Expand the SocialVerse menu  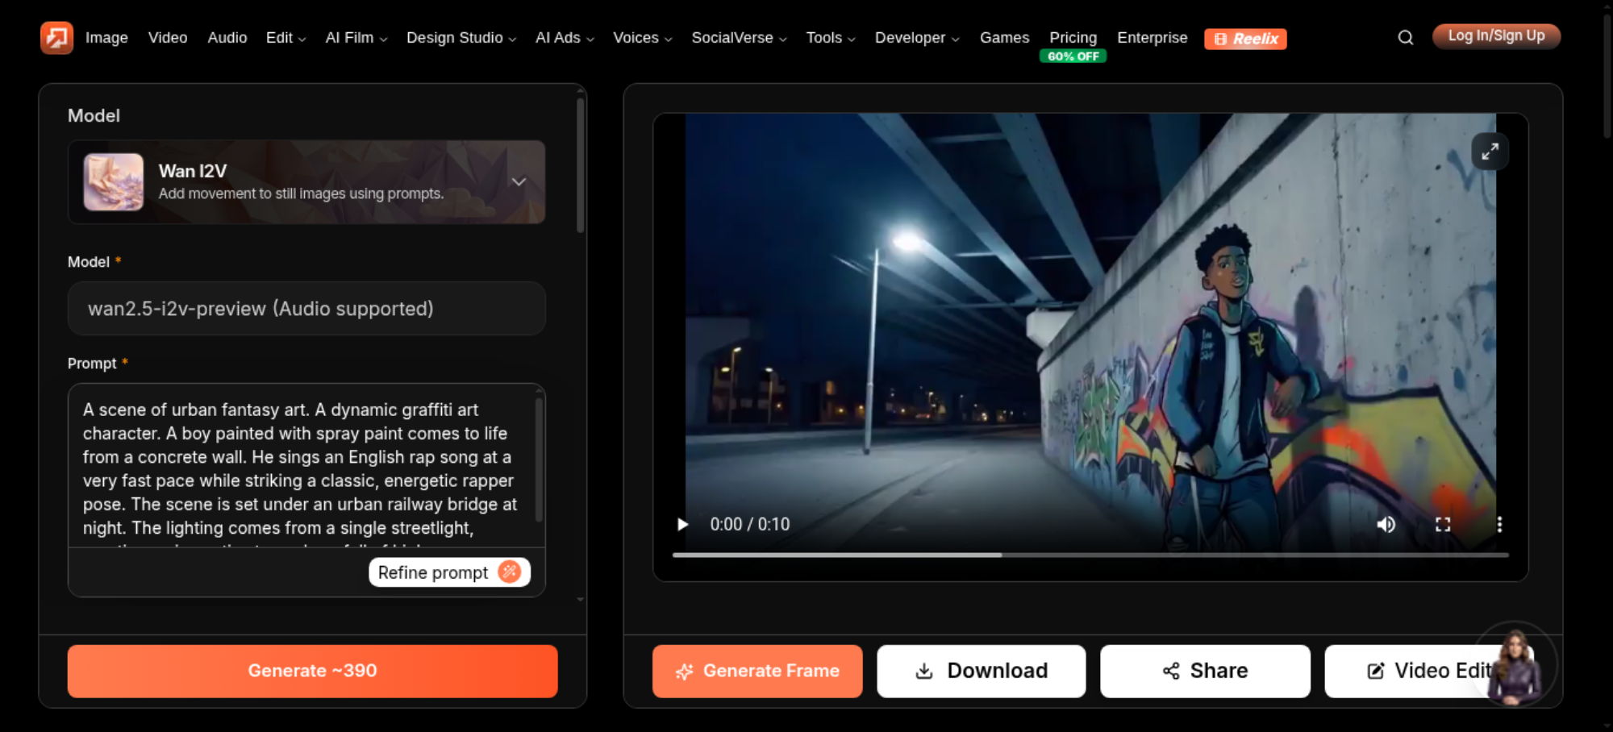pos(739,38)
